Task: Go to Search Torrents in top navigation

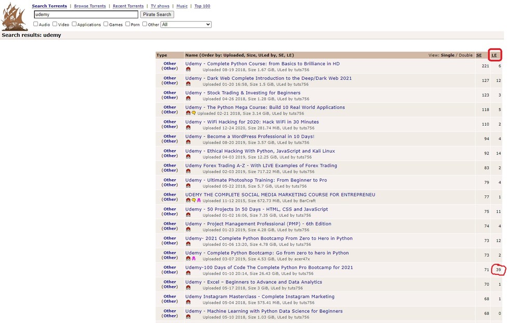Action: pyautogui.click(x=49, y=6)
